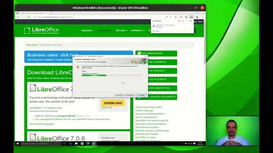Pin the Downloads popup with pin icon
This screenshot has width=273, height=153.
click(x=191, y=21)
